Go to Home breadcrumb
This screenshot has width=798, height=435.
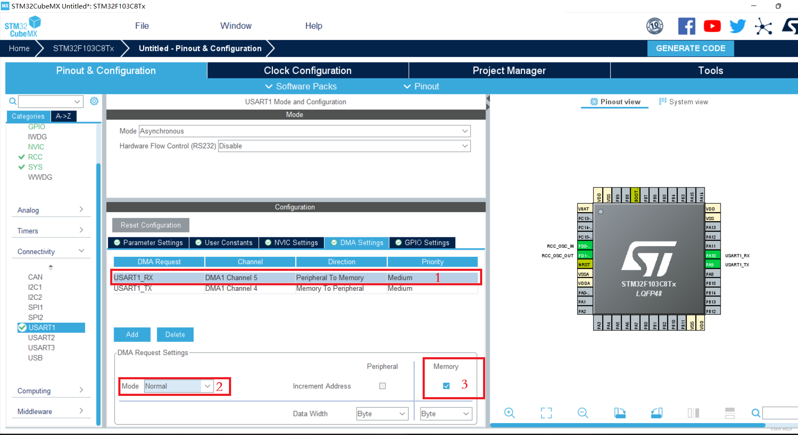coord(19,48)
